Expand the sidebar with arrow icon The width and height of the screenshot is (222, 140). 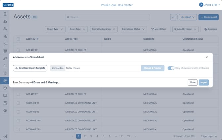tap(5, 136)
